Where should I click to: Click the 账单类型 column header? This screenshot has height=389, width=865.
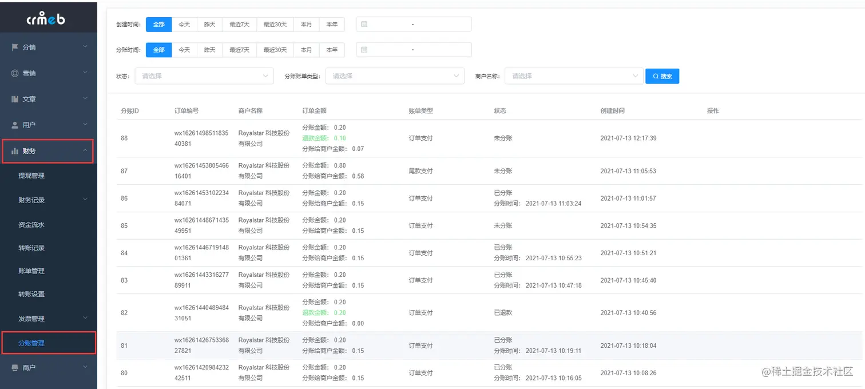(x=420, y=111)
